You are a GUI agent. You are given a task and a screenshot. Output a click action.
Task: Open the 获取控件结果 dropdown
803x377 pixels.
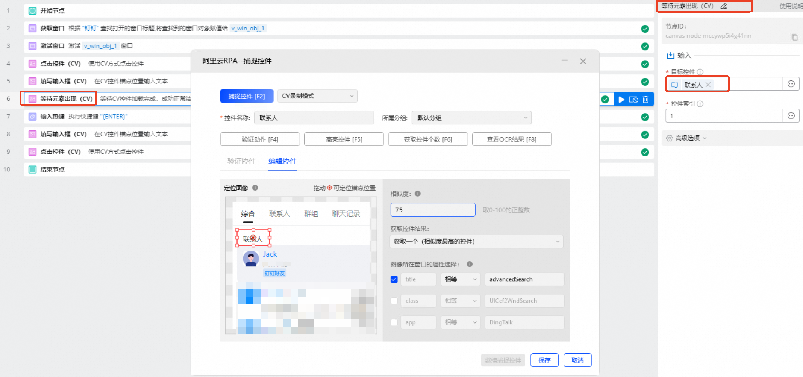click(476, 241)
